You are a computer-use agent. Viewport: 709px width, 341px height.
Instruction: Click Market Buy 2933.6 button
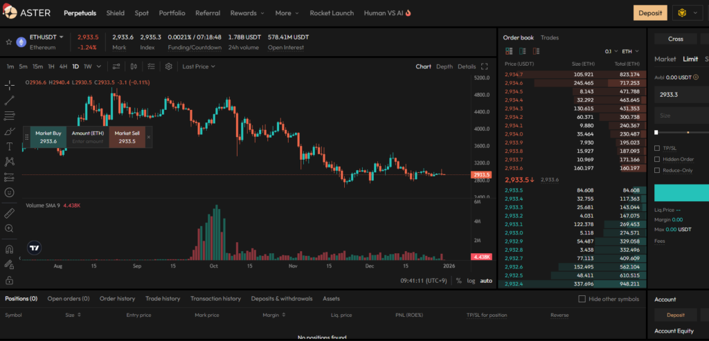click(x=48, y=137)
